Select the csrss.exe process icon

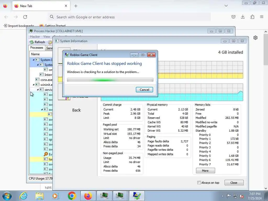click(37, 80)
